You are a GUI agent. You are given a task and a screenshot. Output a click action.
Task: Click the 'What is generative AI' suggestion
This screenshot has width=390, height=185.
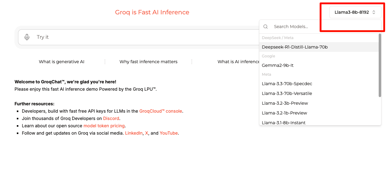click(61, 62)
